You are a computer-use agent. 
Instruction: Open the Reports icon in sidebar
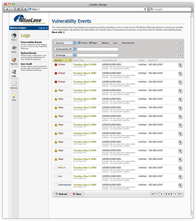tap(14, 60)
